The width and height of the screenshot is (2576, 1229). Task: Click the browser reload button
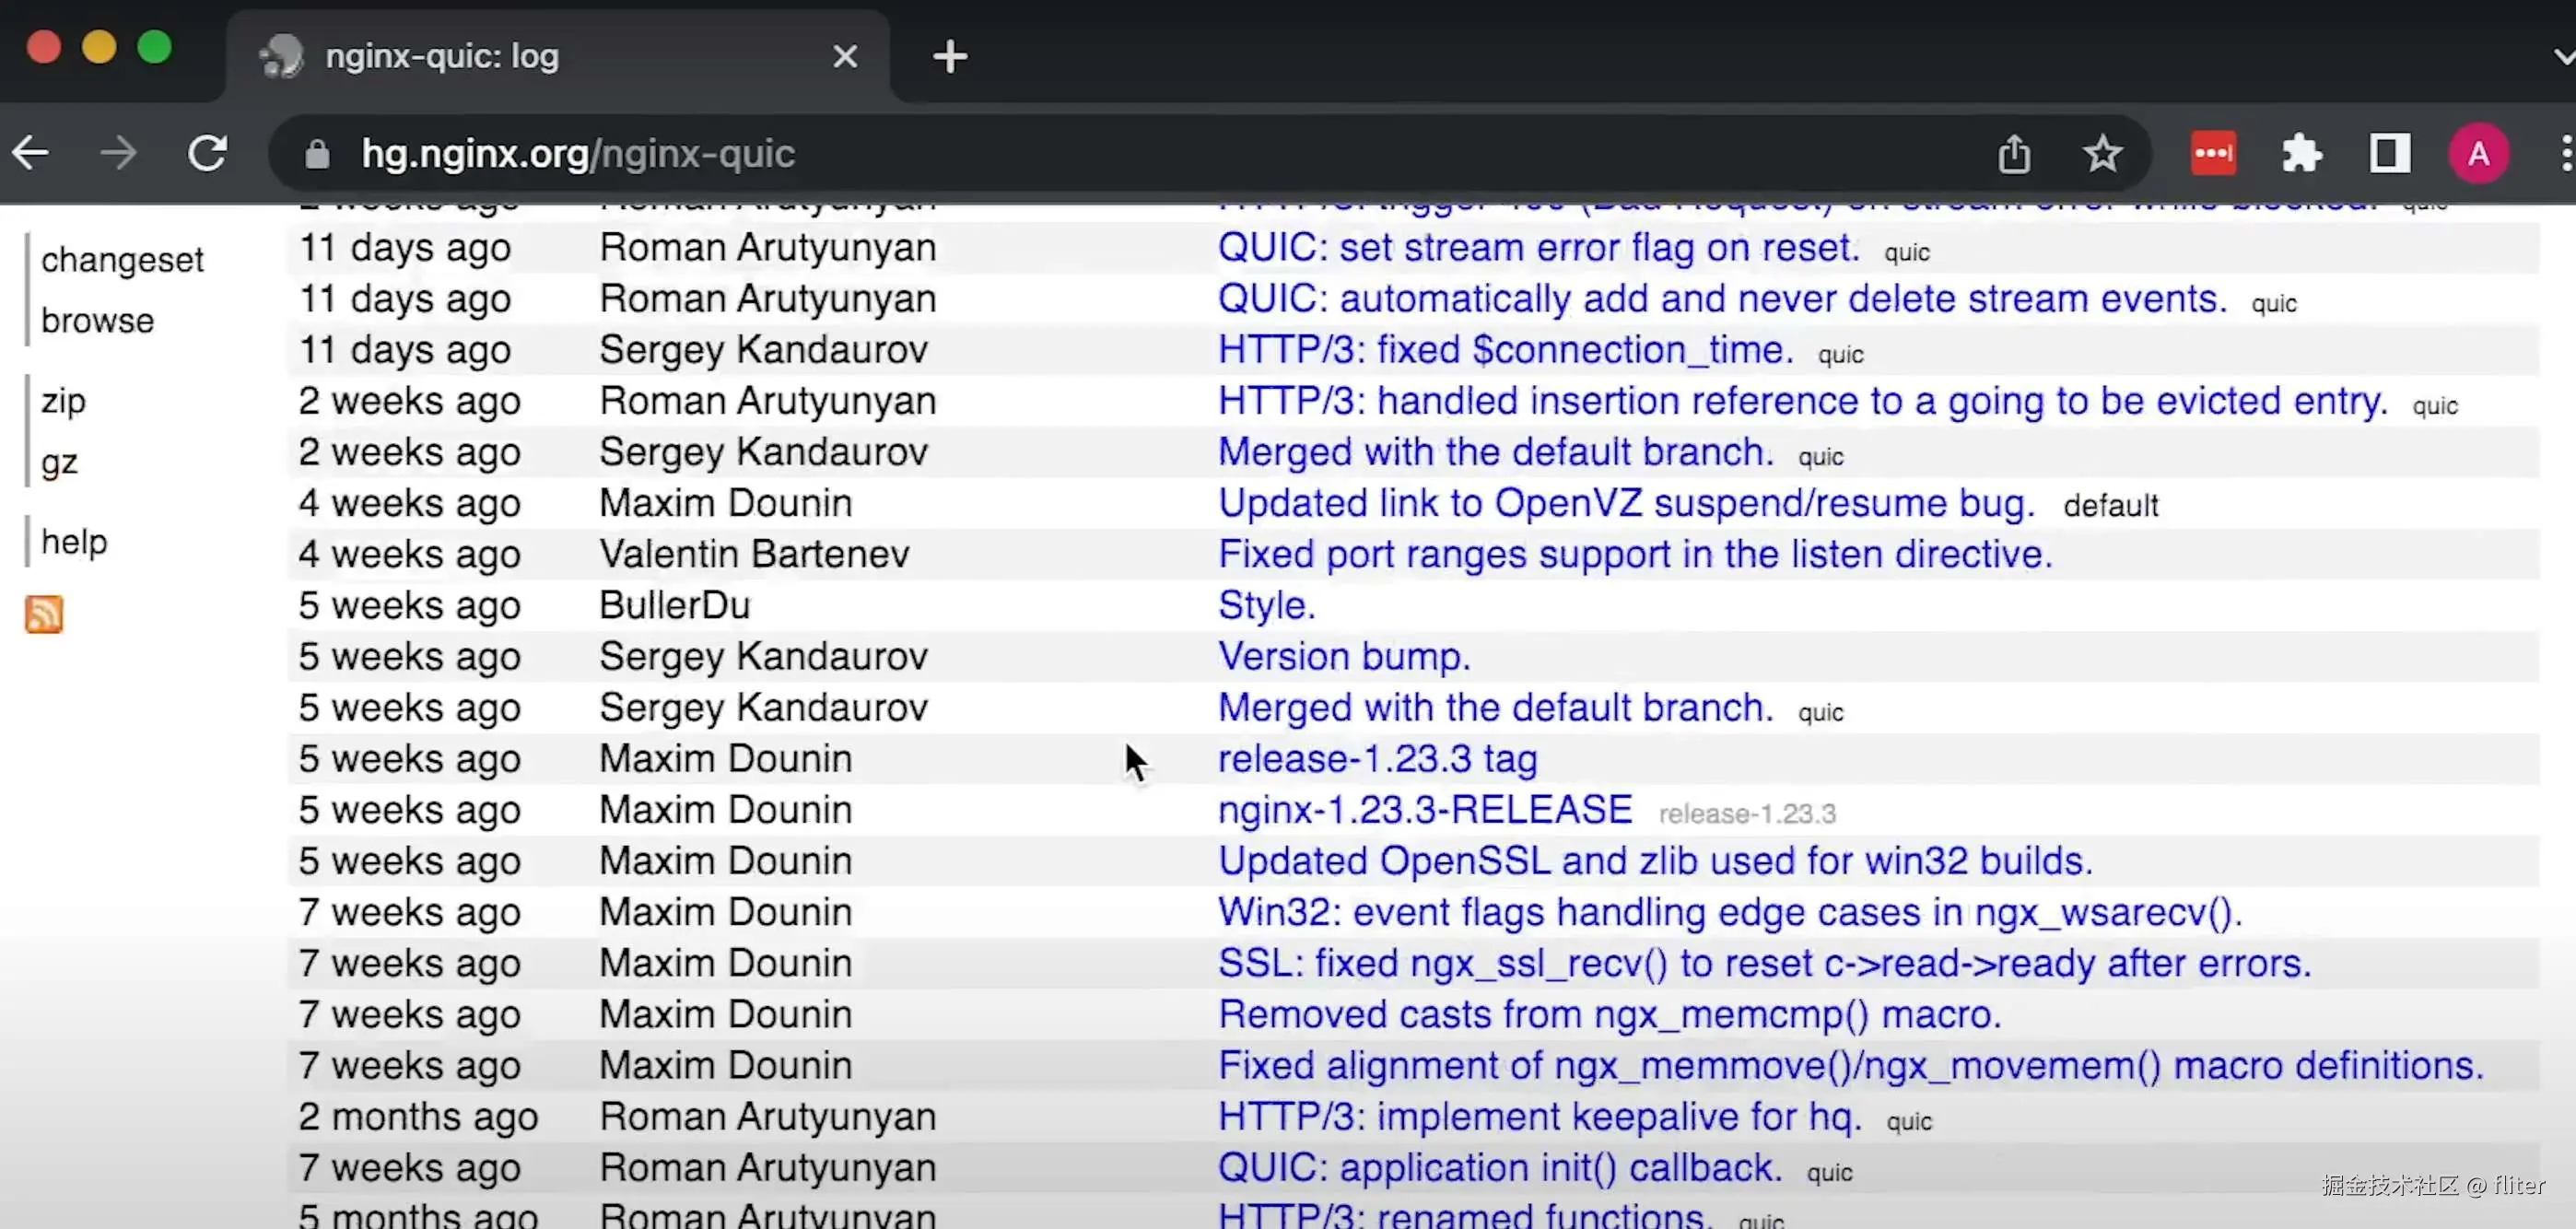pos(208,154)
